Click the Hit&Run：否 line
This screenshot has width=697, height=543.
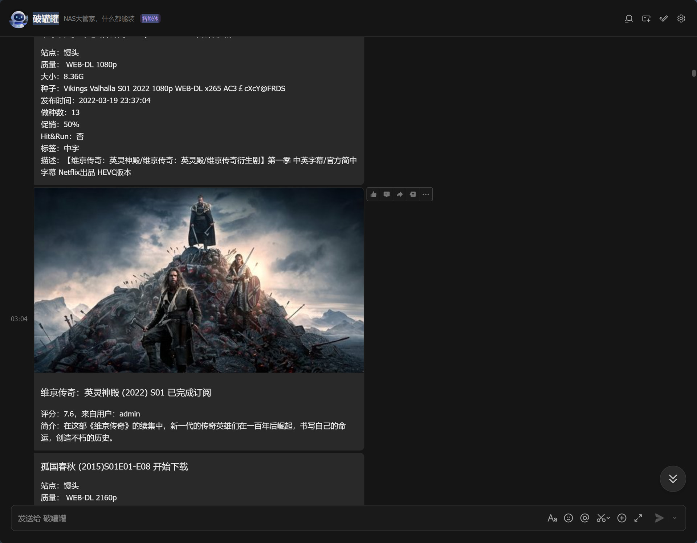(x=62, y=137)
